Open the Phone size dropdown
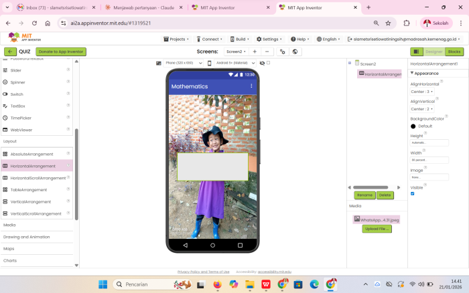469x293 pixels. tap(184, 63)
